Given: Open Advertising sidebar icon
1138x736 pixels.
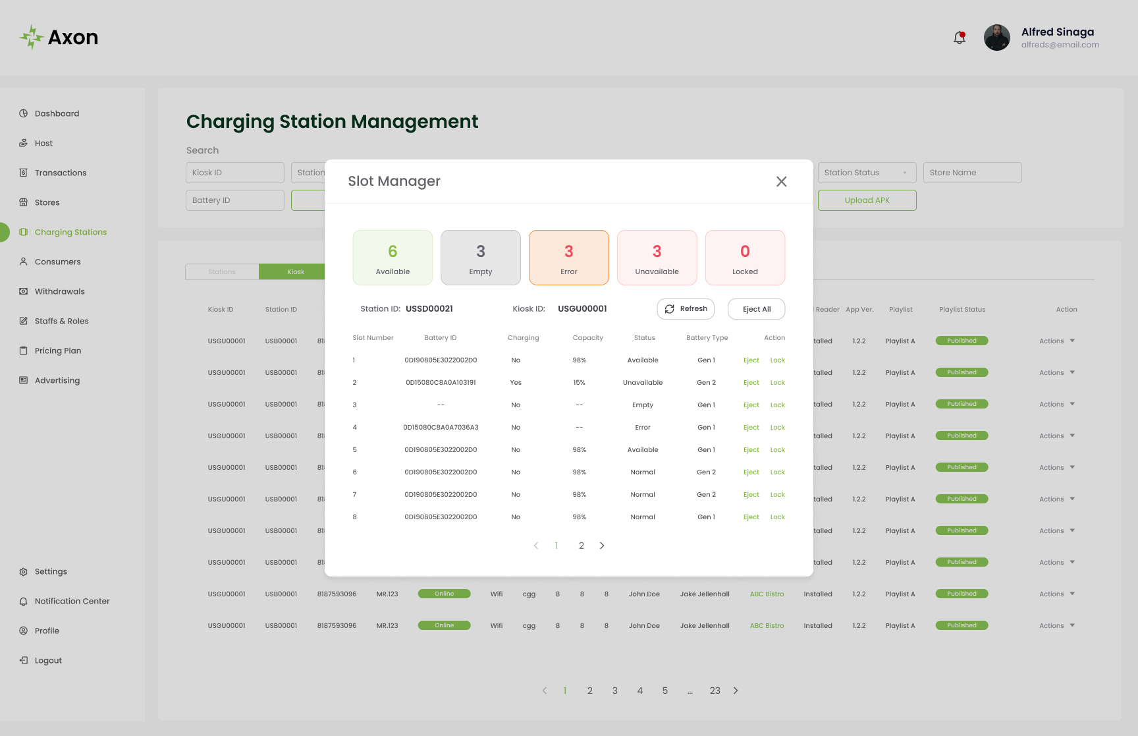Looking at the screenshot, I should pos(23,380).
